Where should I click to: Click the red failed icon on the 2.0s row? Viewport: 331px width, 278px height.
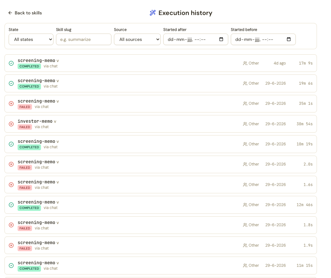click(x=11, y=164)
